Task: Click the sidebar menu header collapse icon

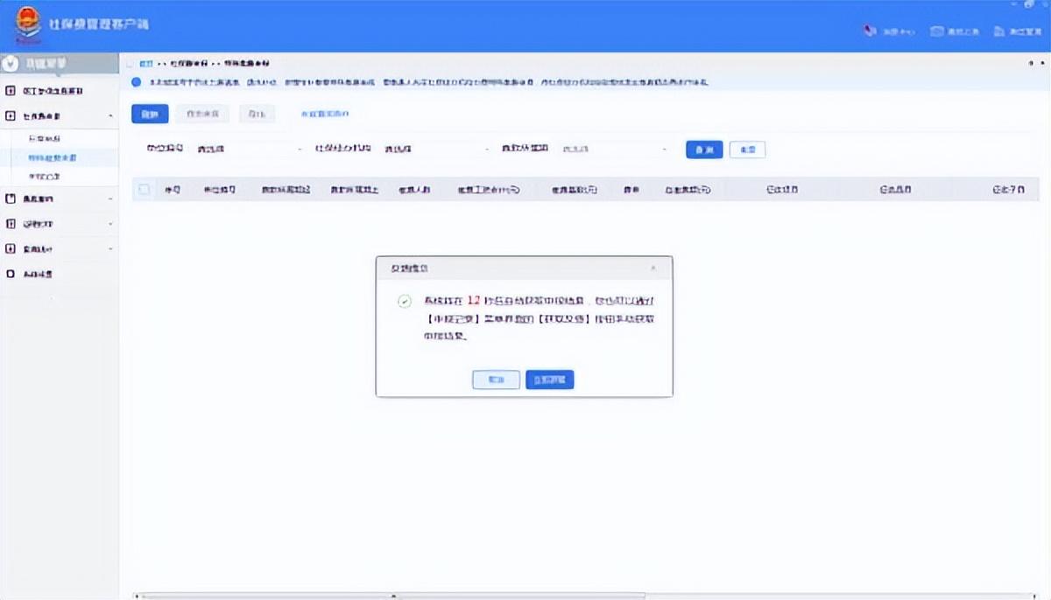Action: tap(11, 63)
